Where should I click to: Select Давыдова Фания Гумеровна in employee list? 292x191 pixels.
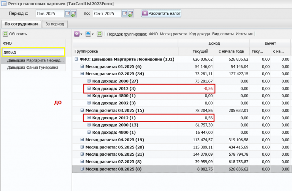tap(33, 68)
